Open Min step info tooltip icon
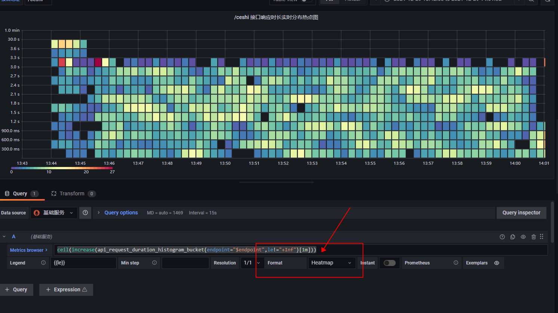The height and width of the screenshot is (313, 558). point(154,263)
